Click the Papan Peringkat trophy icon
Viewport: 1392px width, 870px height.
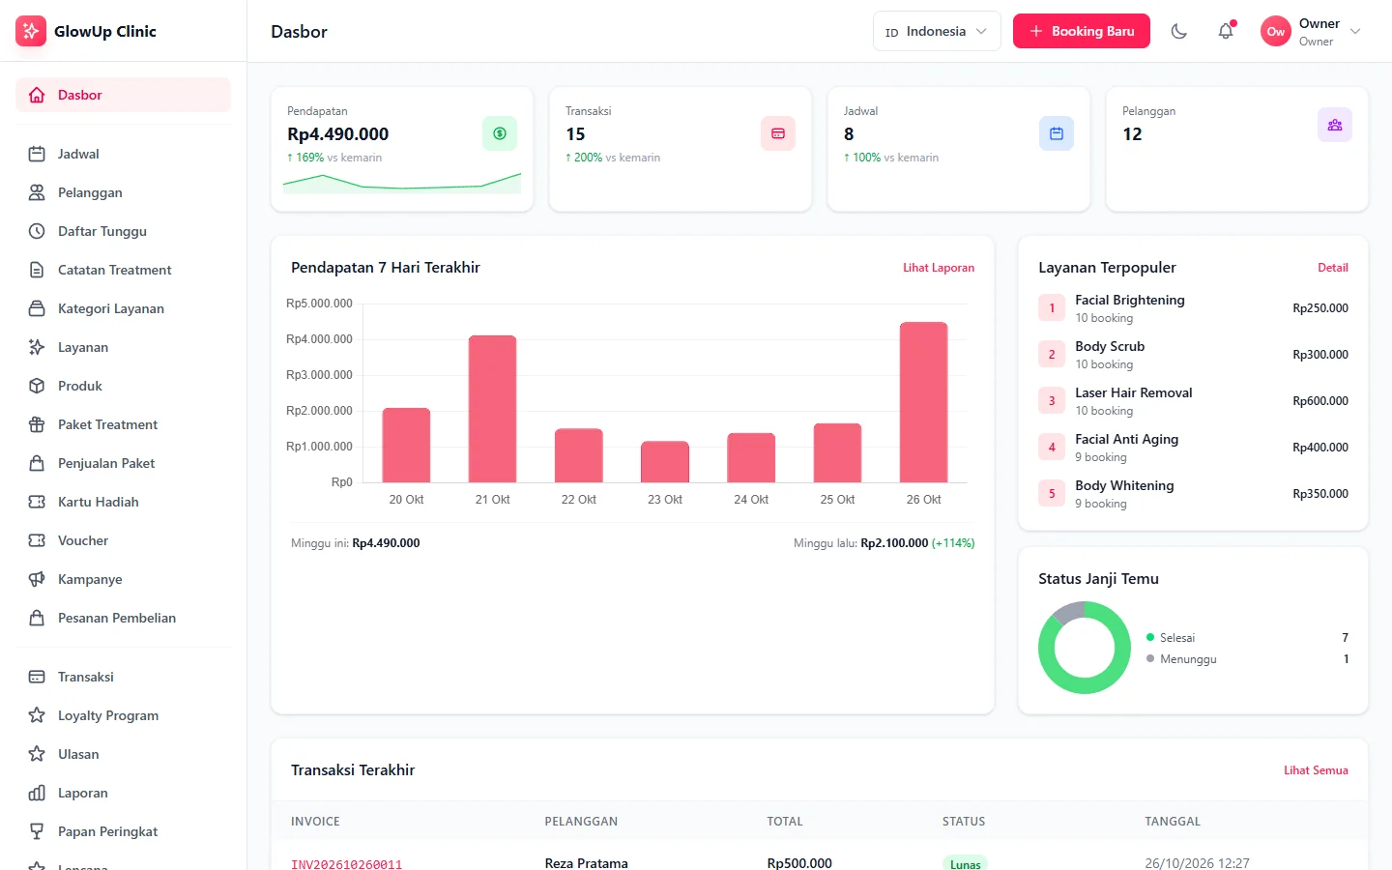click(x=37, y=831)
